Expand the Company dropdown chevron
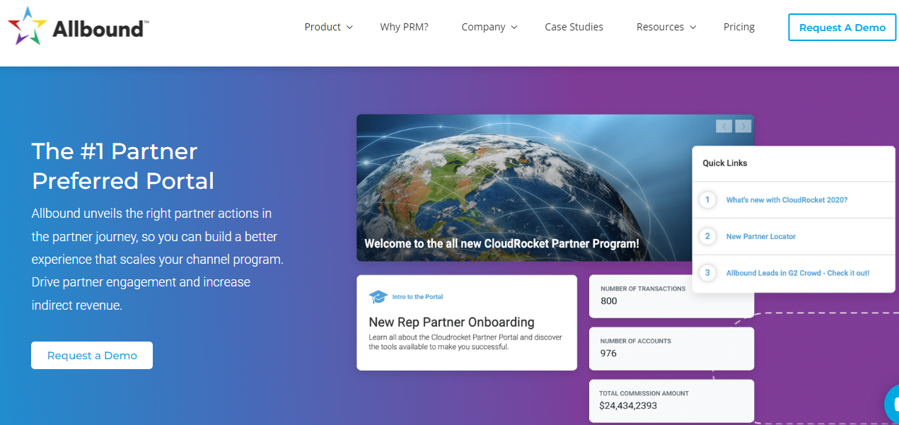The height and width of the screenshot is (425, 899). [x=514, y=28]
